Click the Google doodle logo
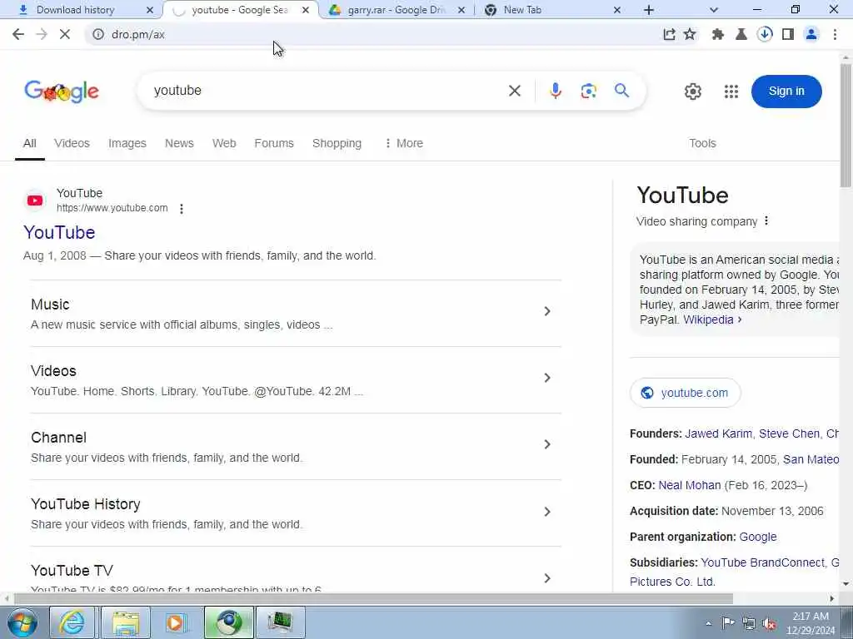Viewport: 853px width, 639px height. pos(62,92)
